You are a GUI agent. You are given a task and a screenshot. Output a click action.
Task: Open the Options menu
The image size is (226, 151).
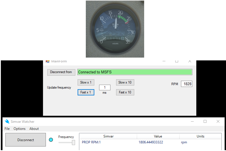click(20, 129)
